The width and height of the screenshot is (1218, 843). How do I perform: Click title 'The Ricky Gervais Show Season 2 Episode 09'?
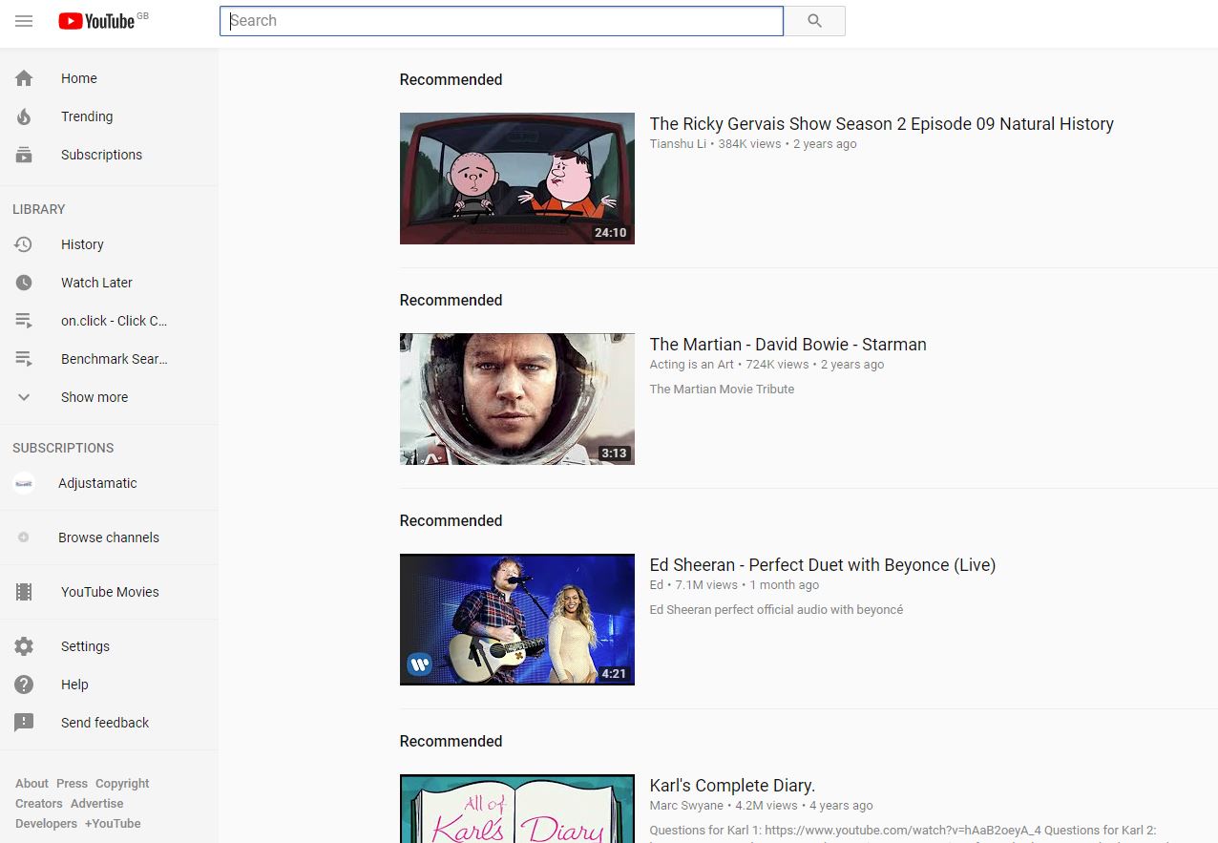(x=882, y=124)
